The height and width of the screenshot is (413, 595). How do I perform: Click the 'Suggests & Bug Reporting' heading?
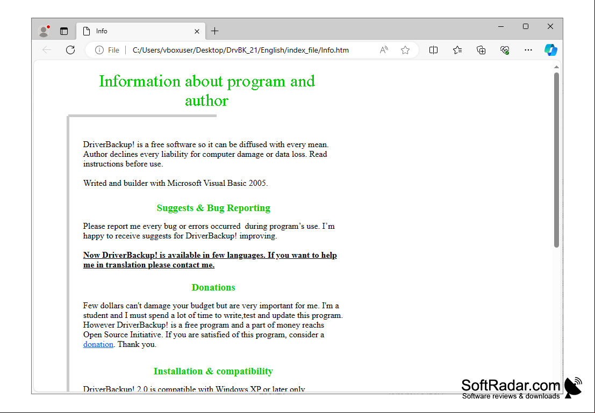pyautogui.click(x=213, y=208)
